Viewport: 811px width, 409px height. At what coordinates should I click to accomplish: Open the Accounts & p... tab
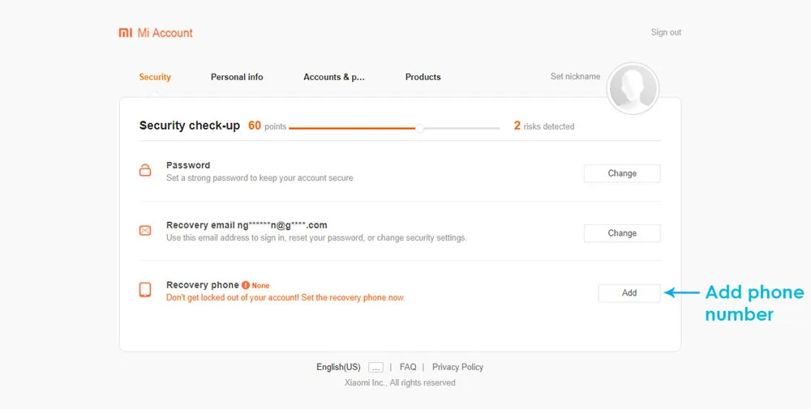(334, 77)
